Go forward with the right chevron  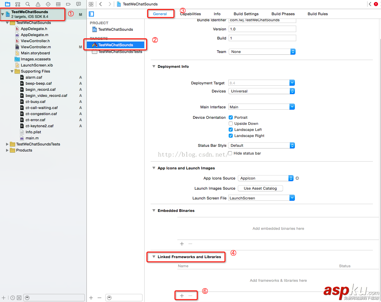110,4
